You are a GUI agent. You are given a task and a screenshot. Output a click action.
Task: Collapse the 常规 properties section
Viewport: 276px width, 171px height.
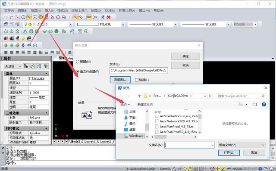(x=46, y=74)
